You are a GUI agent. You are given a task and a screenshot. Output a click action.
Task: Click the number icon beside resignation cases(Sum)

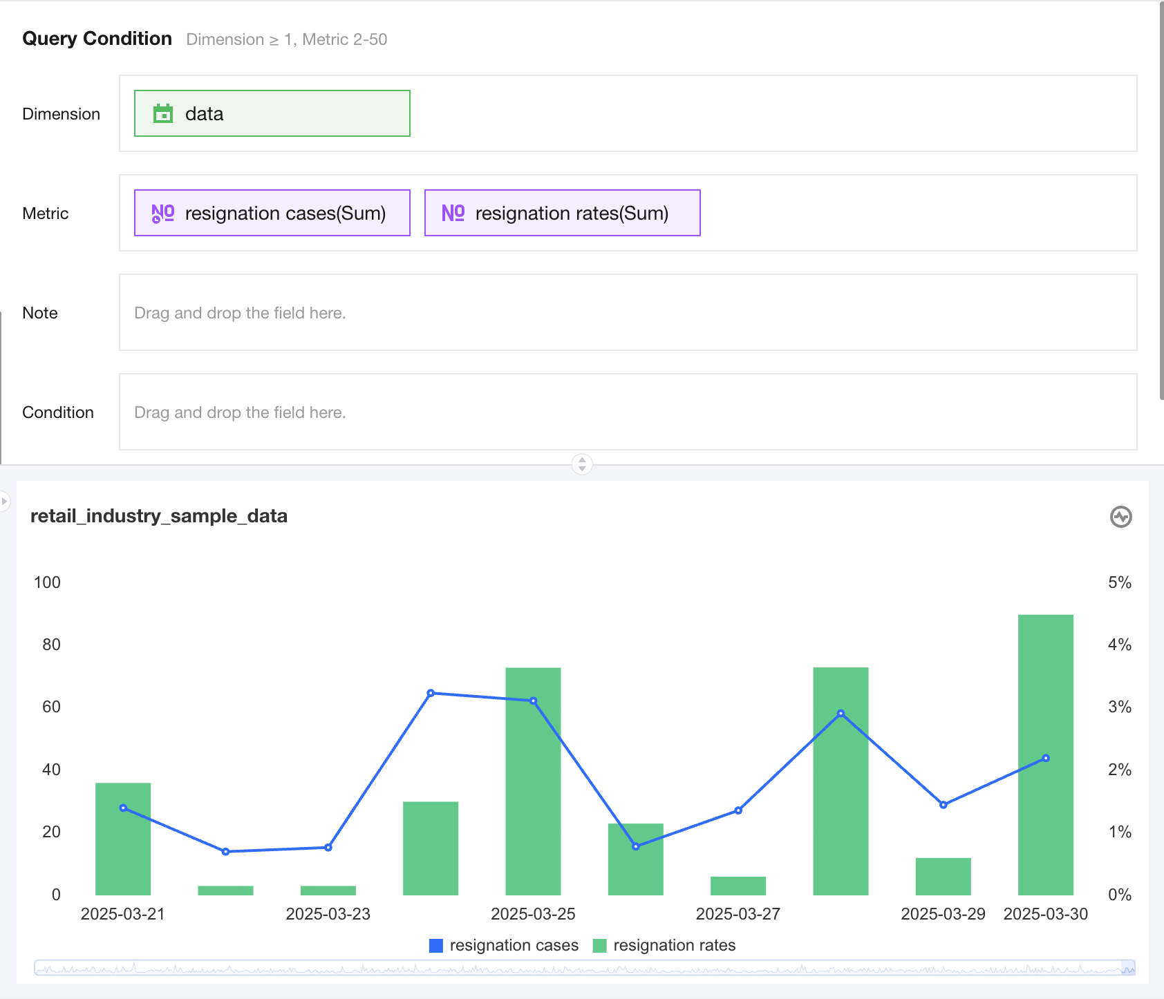(x=163, y=213)
